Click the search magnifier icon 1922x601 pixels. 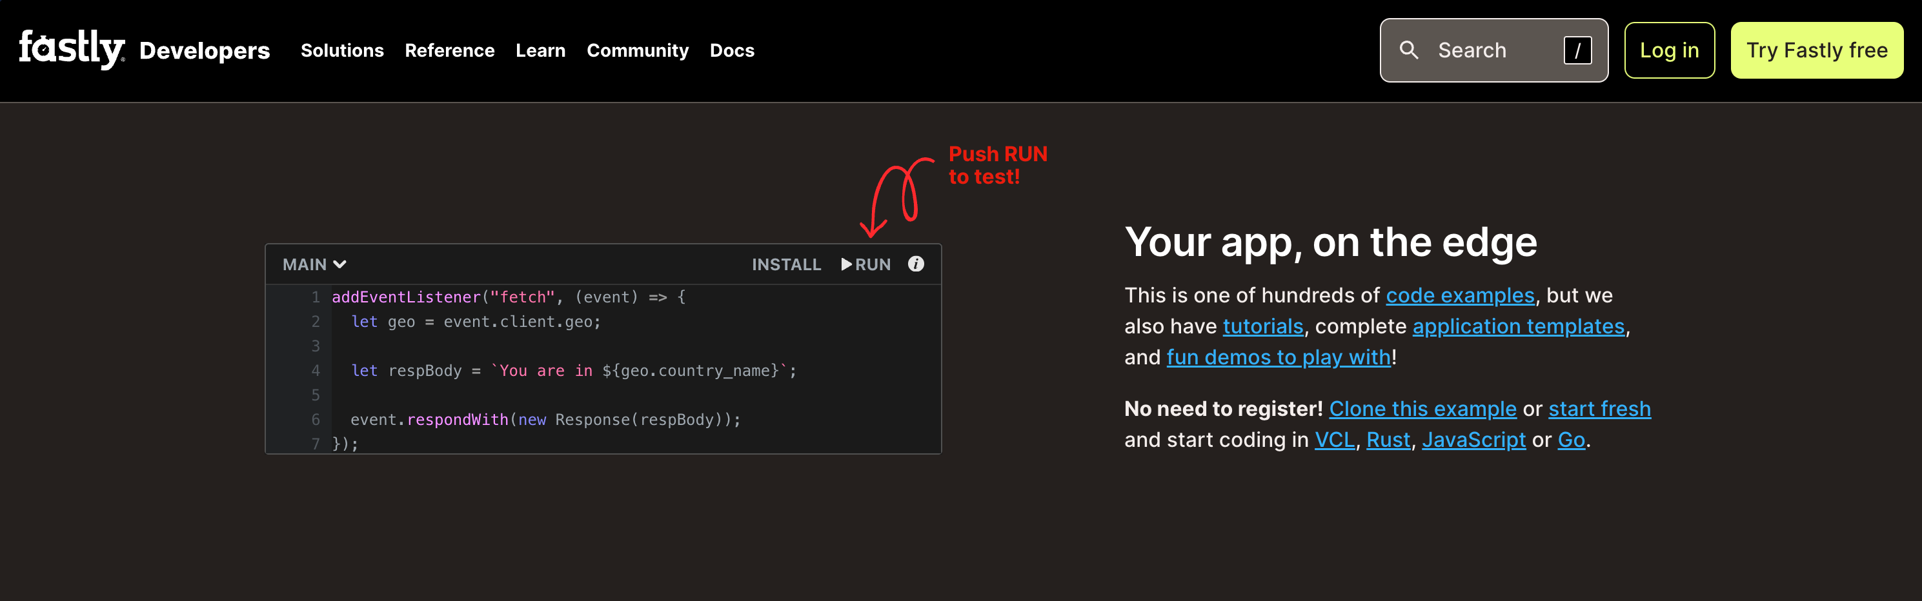tap(1409, 50)
